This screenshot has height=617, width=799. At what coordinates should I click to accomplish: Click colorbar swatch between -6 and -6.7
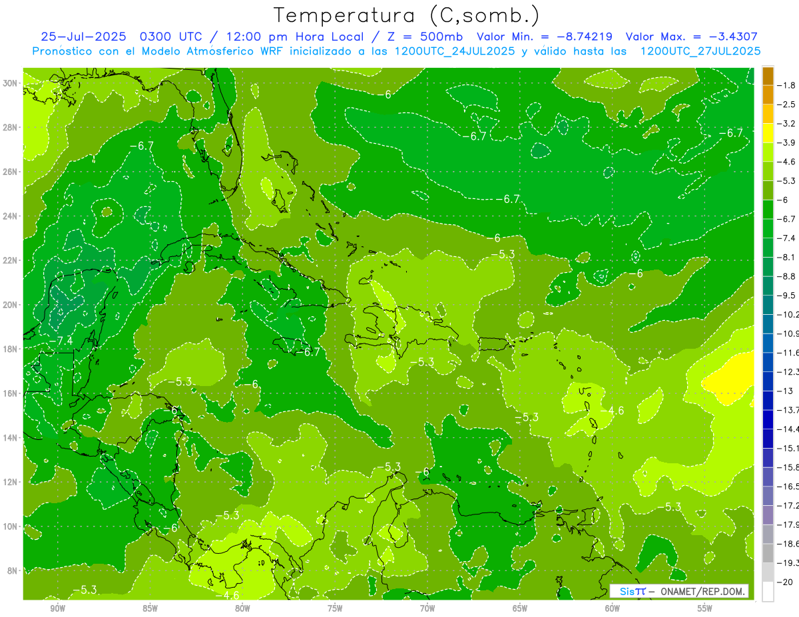click(768, 209)
